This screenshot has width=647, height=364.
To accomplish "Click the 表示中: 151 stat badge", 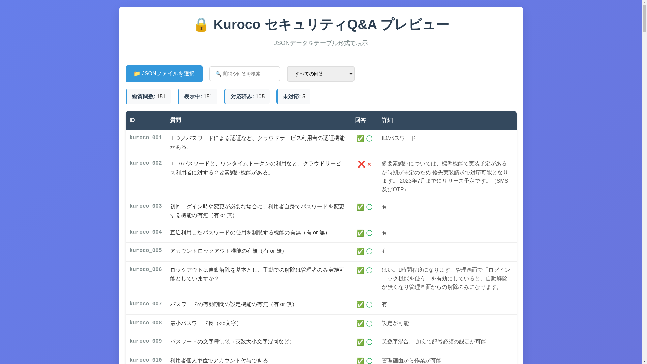I will (x=197, y=97).
